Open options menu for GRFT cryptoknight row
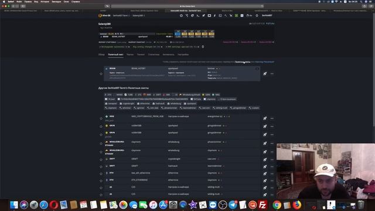Screen dimensions: 375x211 (272, 159)
